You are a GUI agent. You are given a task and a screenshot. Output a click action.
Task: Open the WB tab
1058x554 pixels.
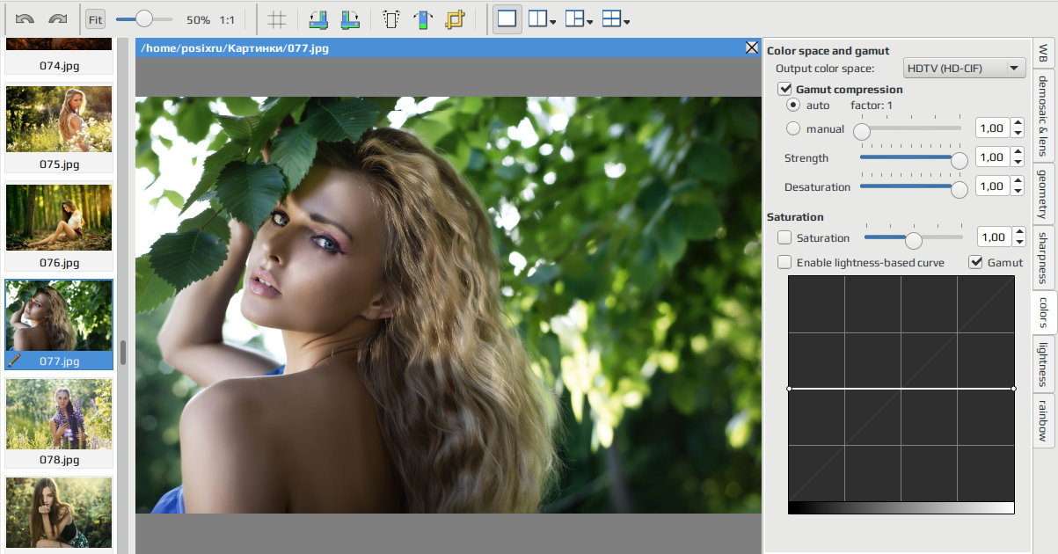point(1043,53)
